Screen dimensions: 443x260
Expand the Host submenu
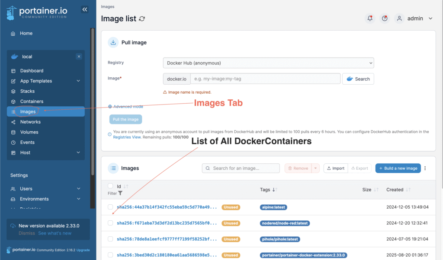point(78,152)
